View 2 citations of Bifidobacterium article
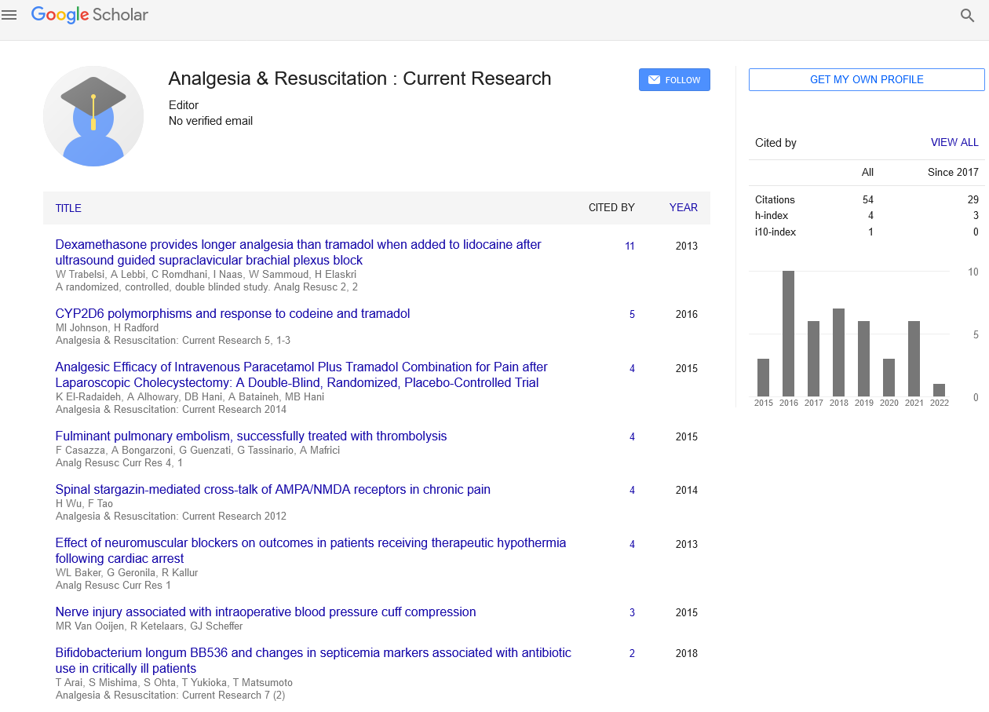The height and width of the screenshot is (712, 989). pyautogui.click(x=632, y=653)
